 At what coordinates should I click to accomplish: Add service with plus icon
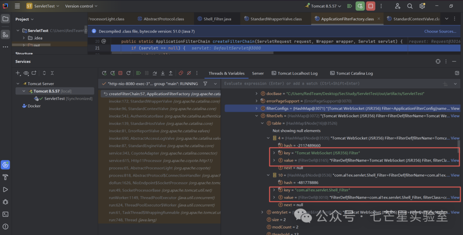pos(18,73)
